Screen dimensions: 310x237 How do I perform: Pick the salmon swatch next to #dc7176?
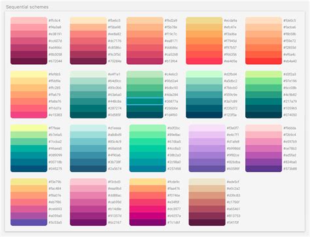tap(88, 41)
